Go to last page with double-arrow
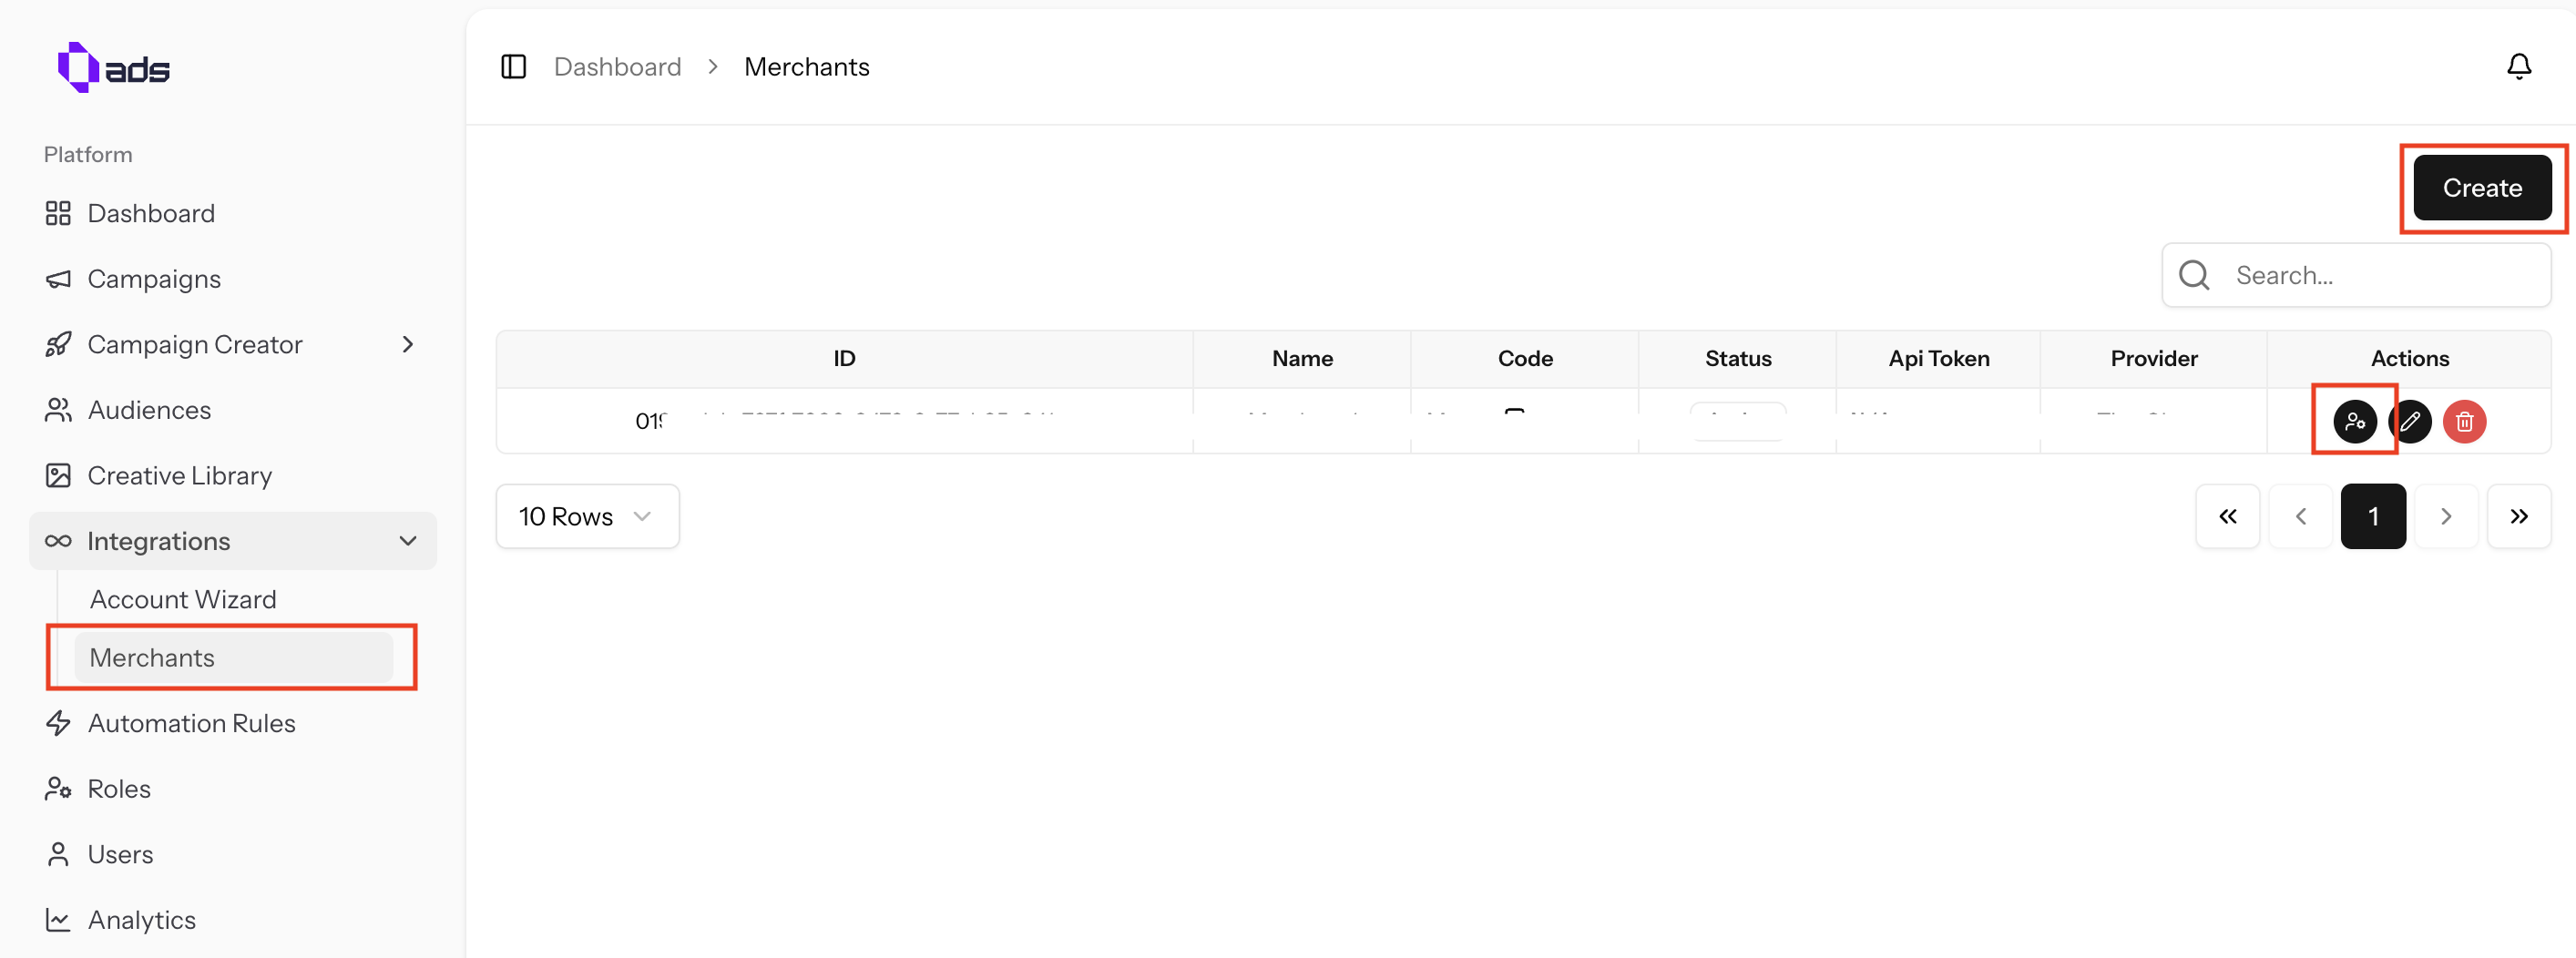Screen dimensions: 2576x958 tap(2519, 516)
